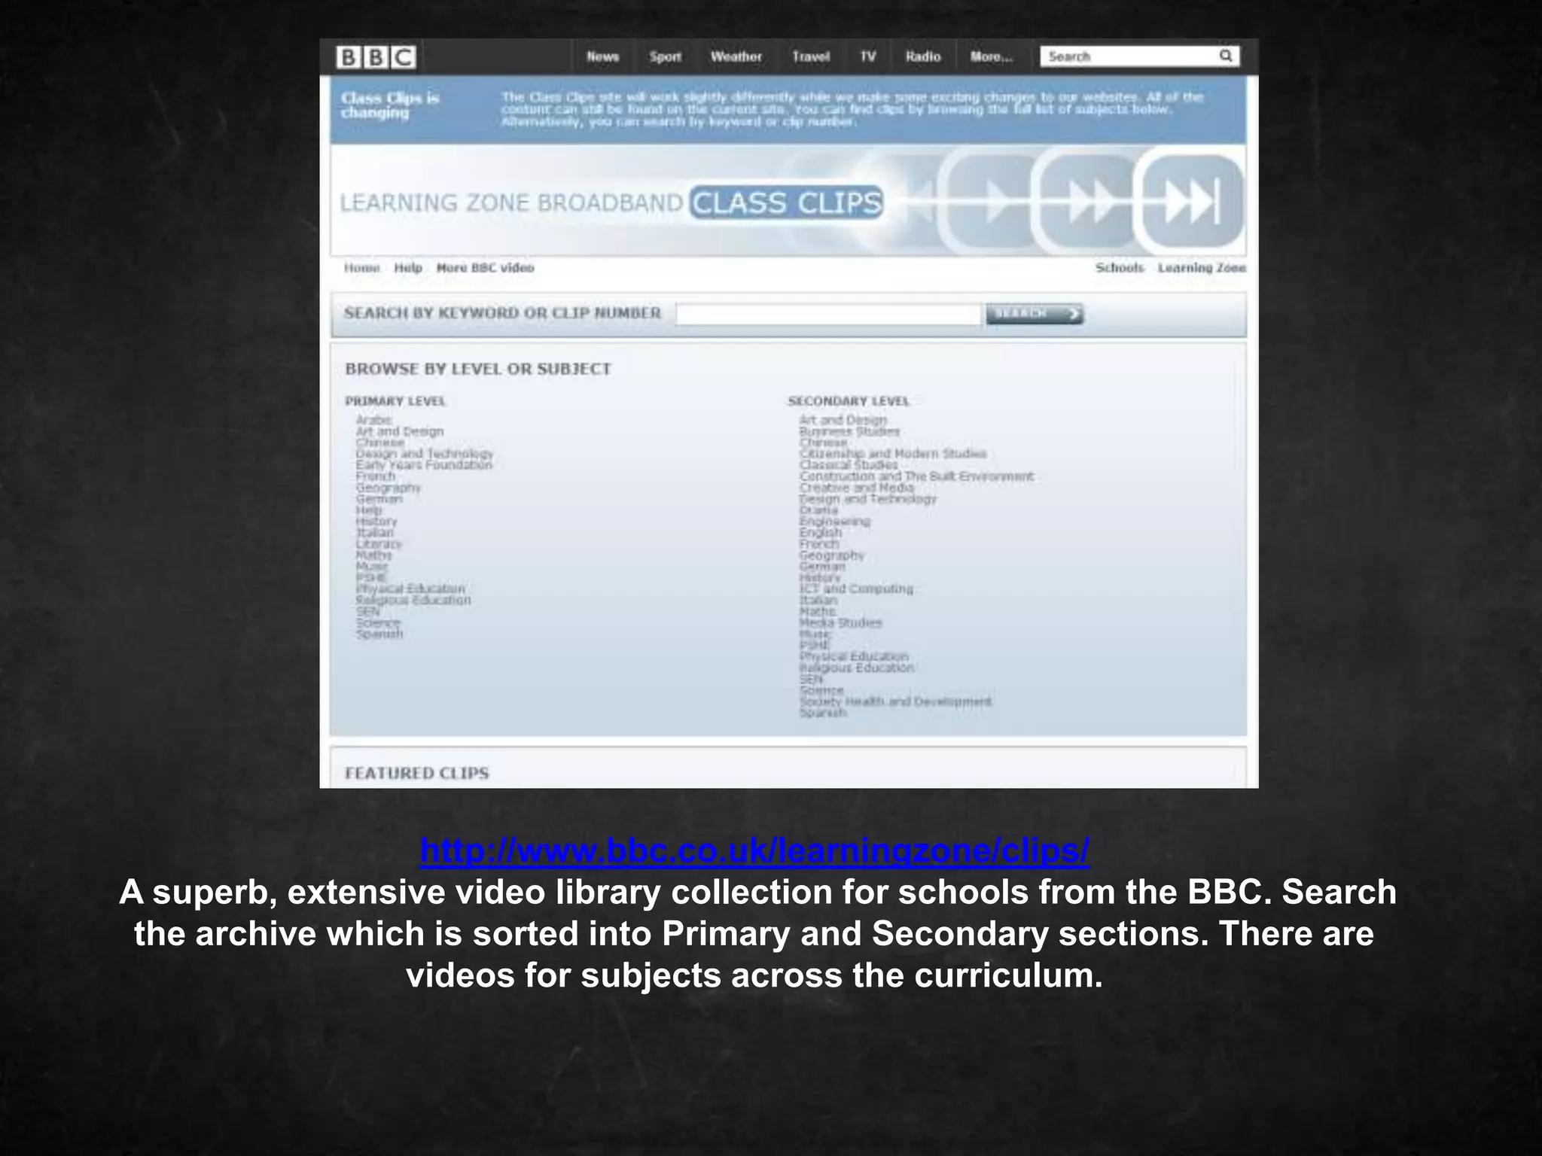This screenshot has height=1156, width=1542.
Task: Open More BBC video link
Action: pos(485,268)
